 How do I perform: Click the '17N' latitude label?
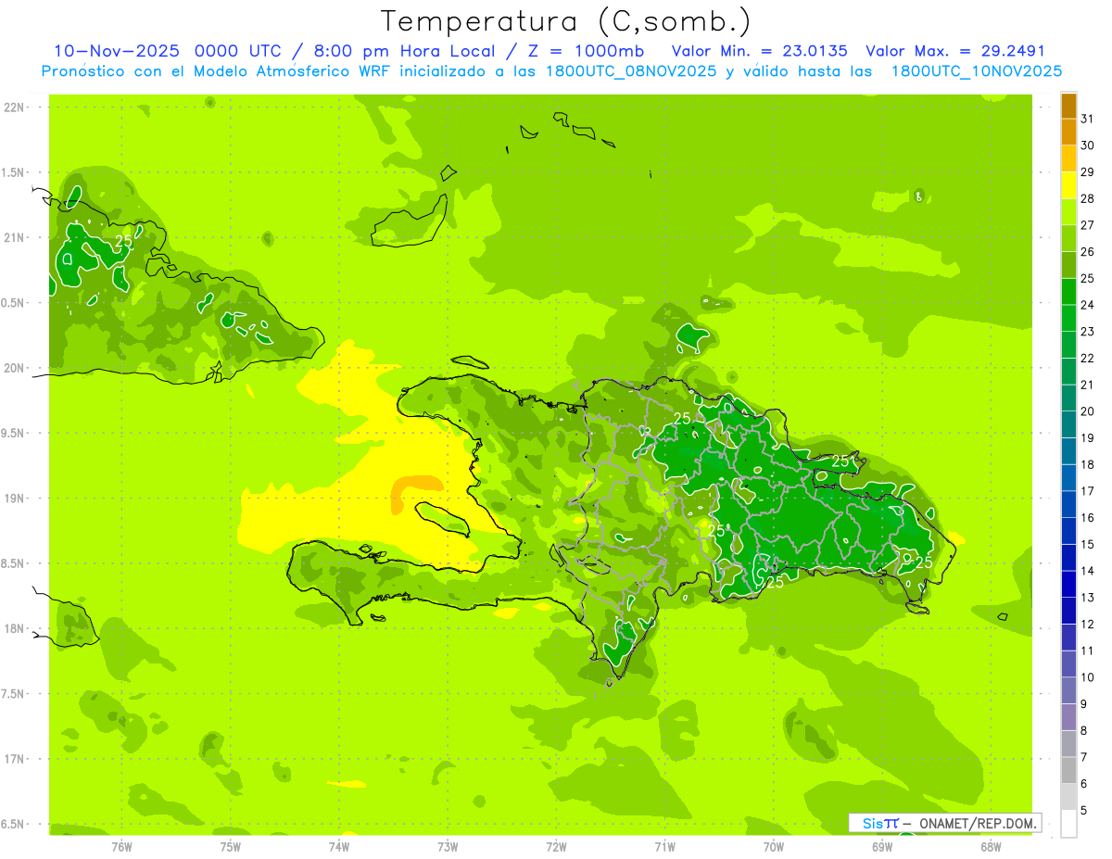click(x=14, y=759)
